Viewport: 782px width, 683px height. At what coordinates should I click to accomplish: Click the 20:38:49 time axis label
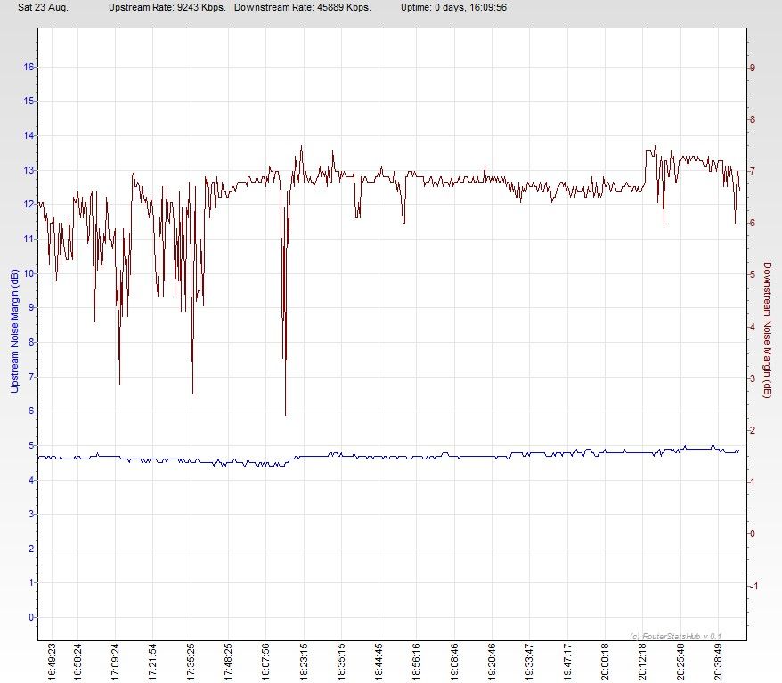718,662
